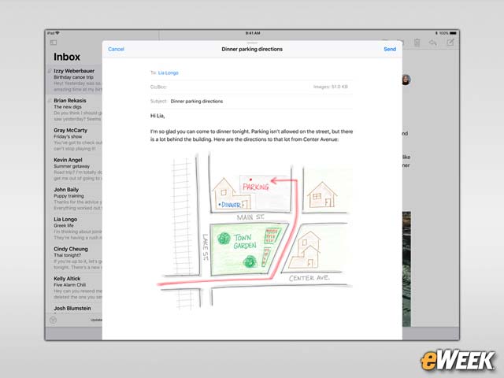The image size is (504, 378).
Task: Tap the photo attachment in background message
Action: point(406,269)
